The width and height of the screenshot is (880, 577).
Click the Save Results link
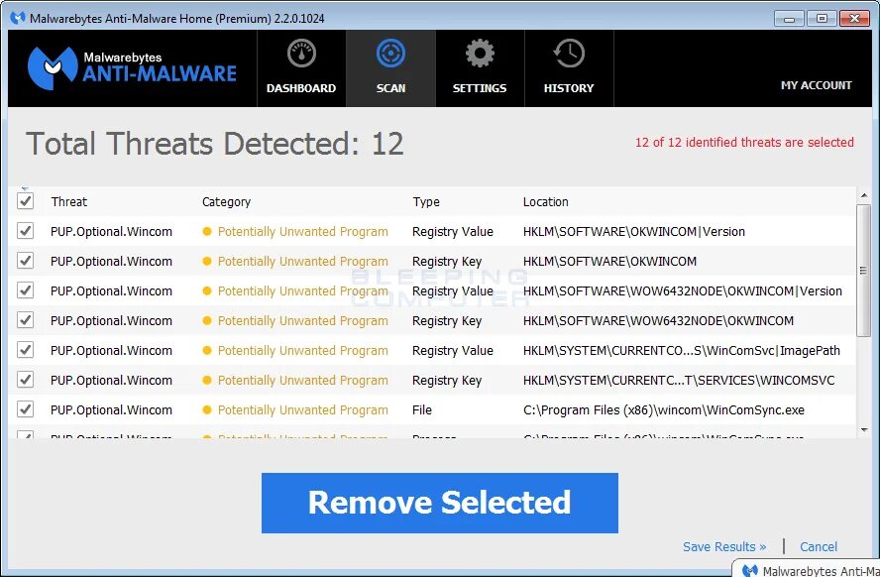pyautogui.click(x=724, y=546)
